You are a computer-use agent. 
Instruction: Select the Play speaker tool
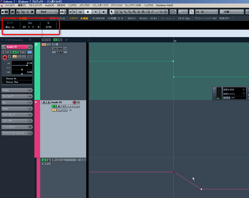click(x=161, y=12)
